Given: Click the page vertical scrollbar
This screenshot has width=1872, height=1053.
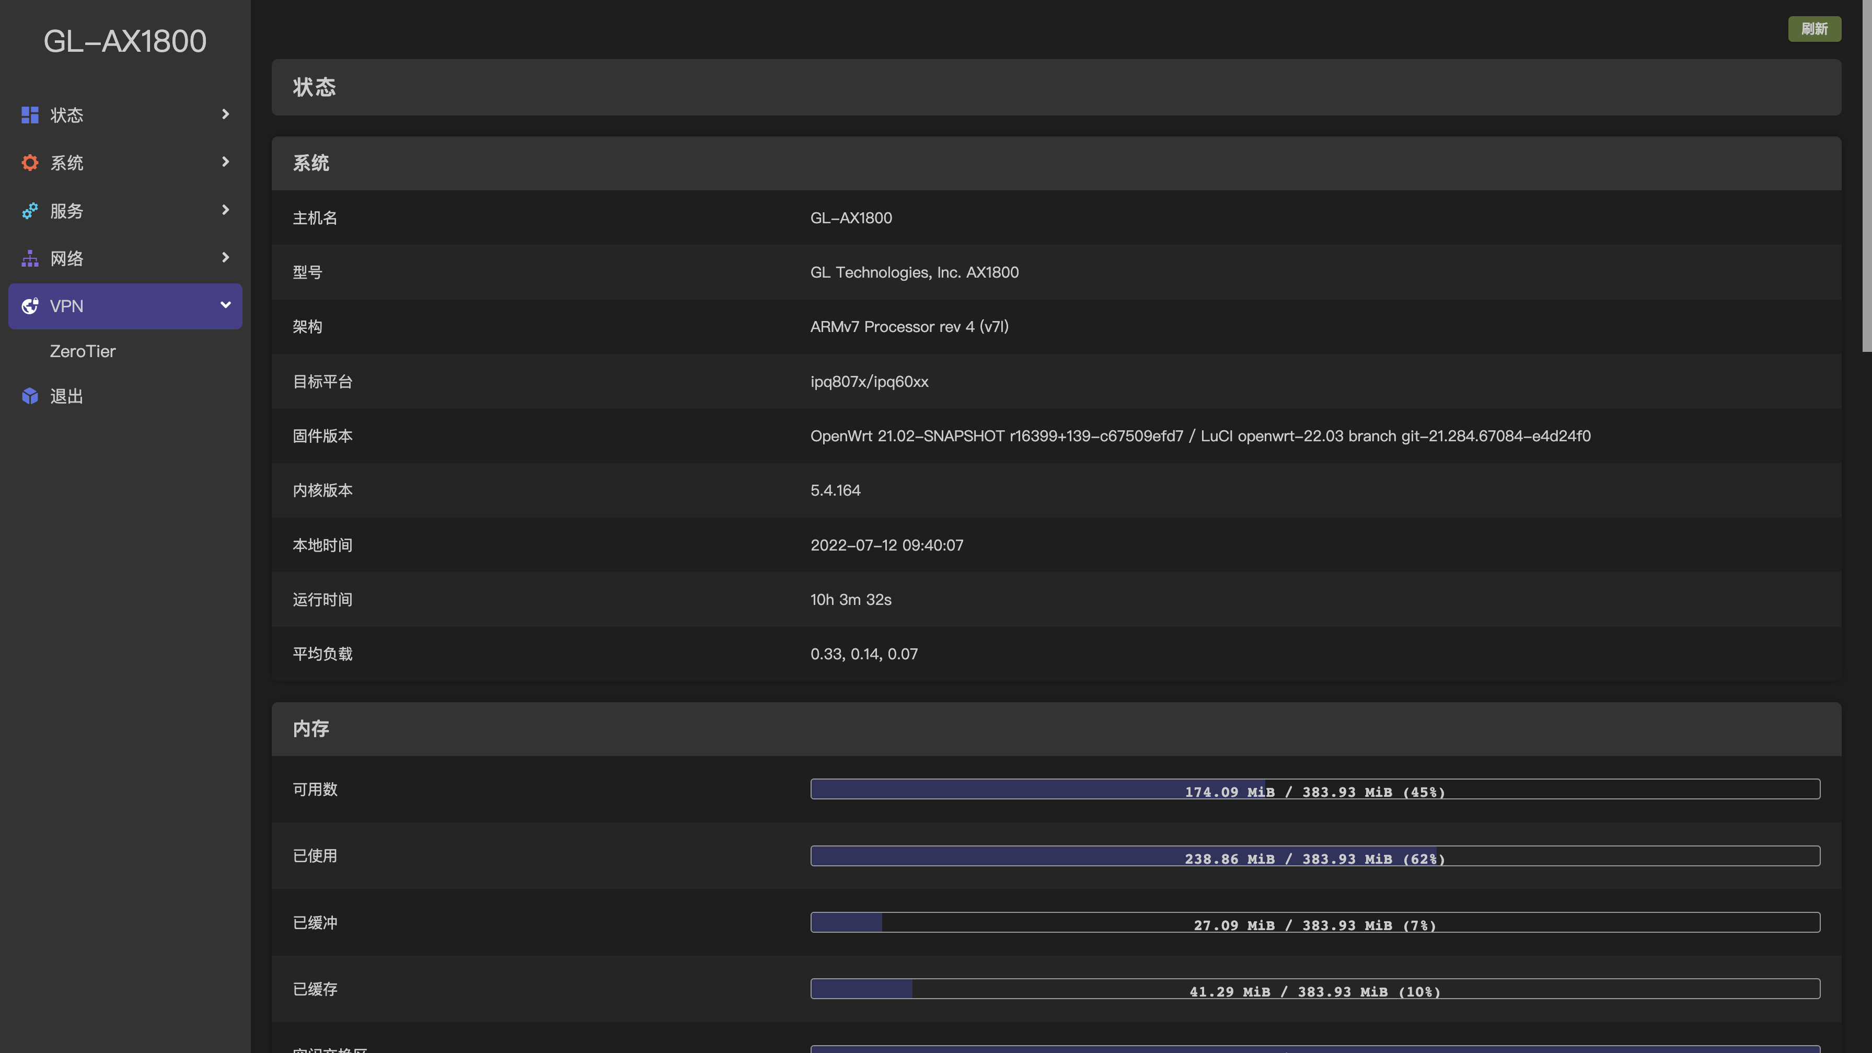Looking at the screenshot, I should pos(1866,175).
